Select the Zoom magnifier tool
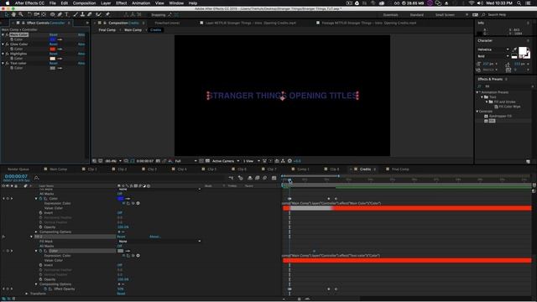The width and height of the screenshot is (537, 302). tap(21, 15)
